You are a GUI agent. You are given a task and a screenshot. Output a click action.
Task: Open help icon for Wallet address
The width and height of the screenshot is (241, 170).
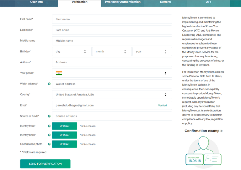click(49, 84)
